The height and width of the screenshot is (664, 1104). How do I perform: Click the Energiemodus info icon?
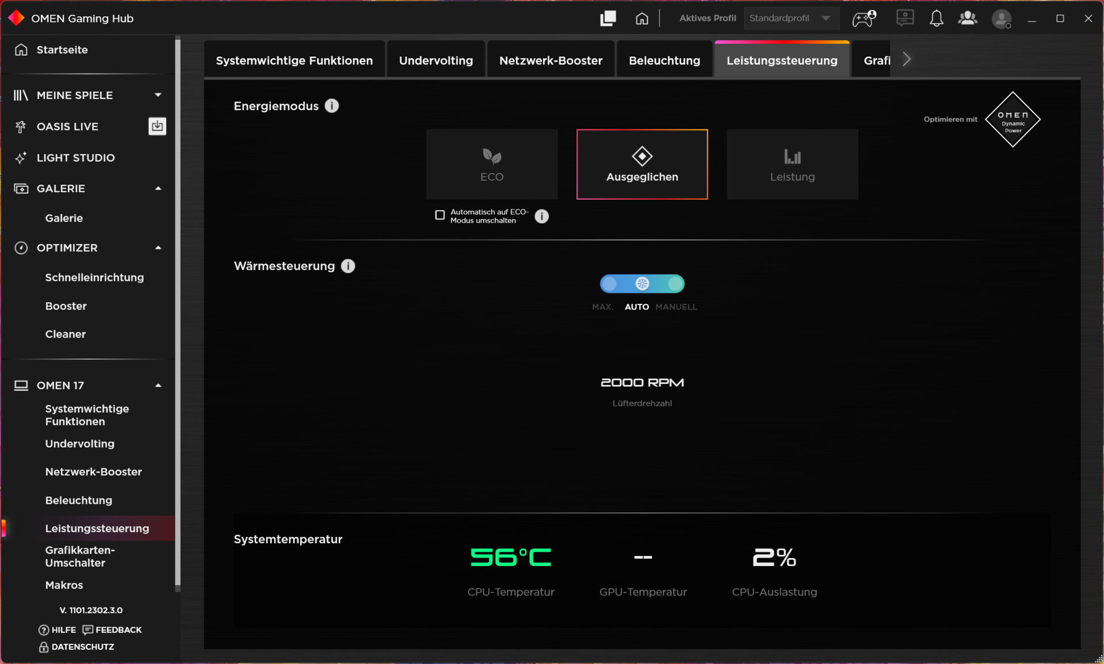[x=332, y=106]
